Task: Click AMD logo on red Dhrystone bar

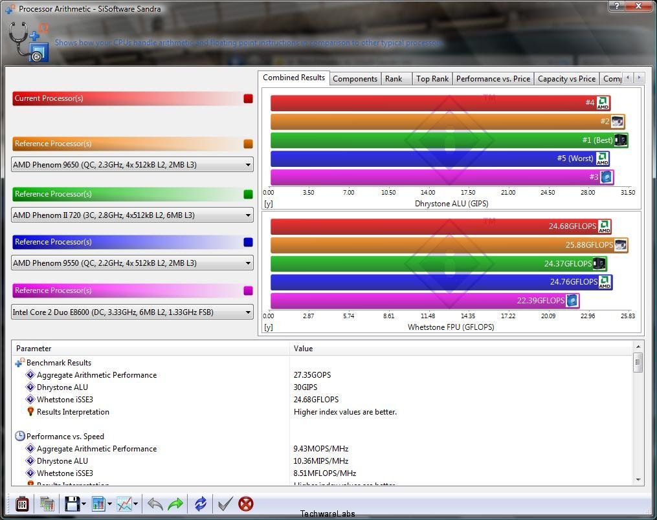Action: [603, 103]
